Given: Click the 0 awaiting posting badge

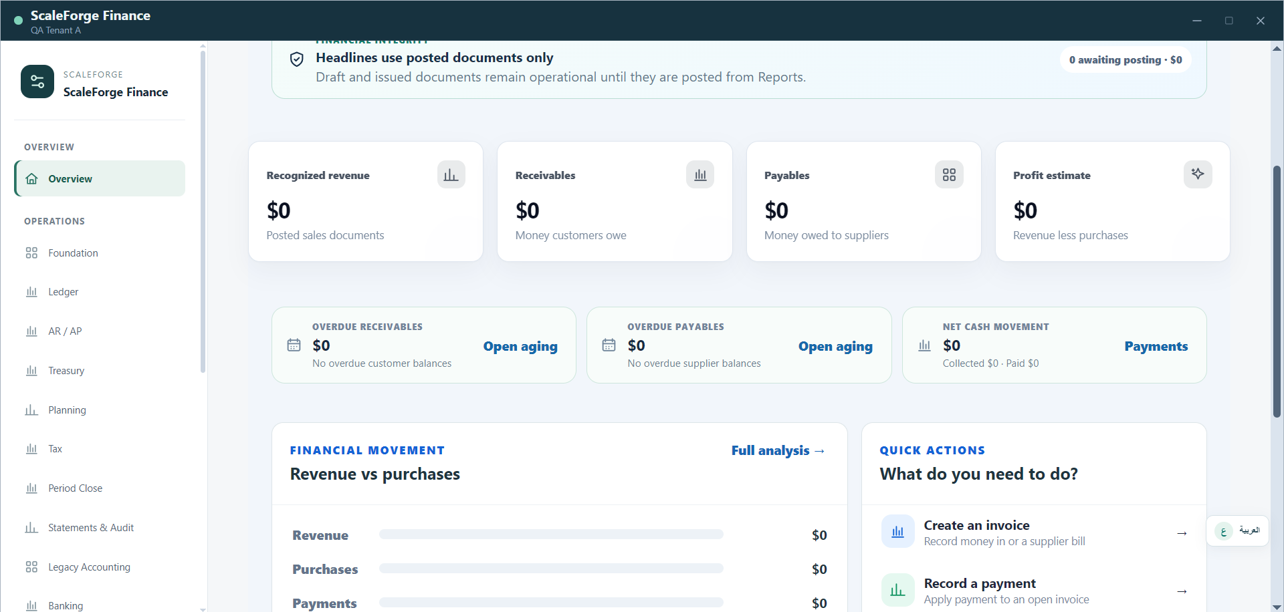Looking at the screenshot, I should 1126,60.
